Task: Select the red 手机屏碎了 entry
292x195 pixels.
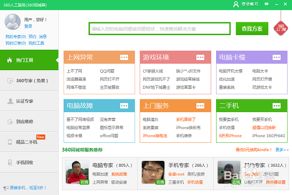Action: [x=186, y=119]
